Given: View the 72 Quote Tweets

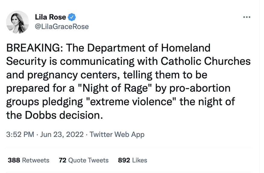Looking at the screenshot, I should tap(84, 160).
